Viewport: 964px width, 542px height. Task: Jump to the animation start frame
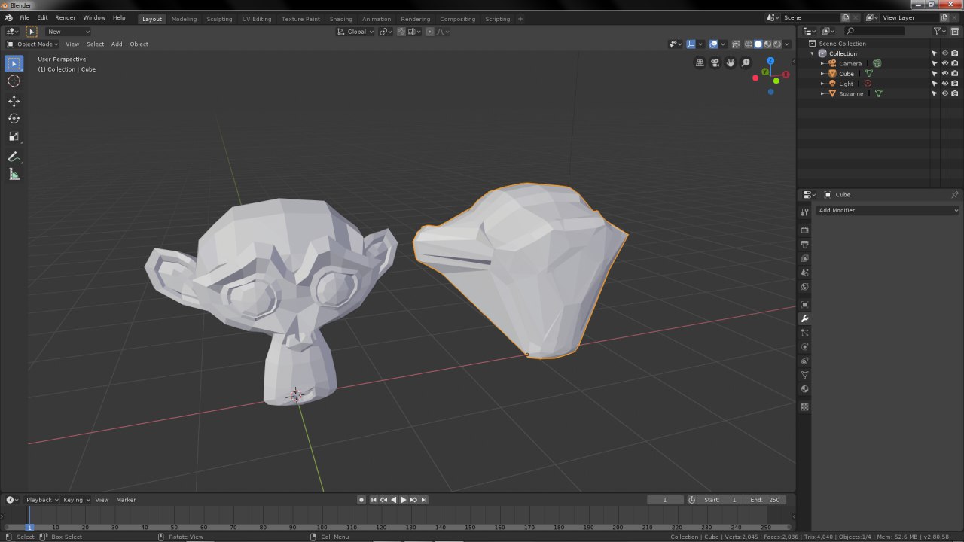click(374, 500)
